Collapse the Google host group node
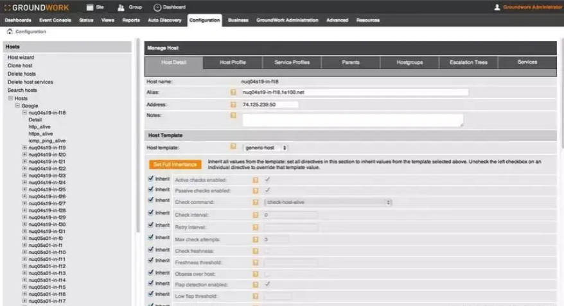564x306 pixels. click(x=17, y=106)
